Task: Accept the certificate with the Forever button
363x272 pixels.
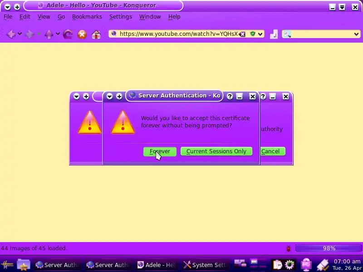Action: click(x=160, y=151)
